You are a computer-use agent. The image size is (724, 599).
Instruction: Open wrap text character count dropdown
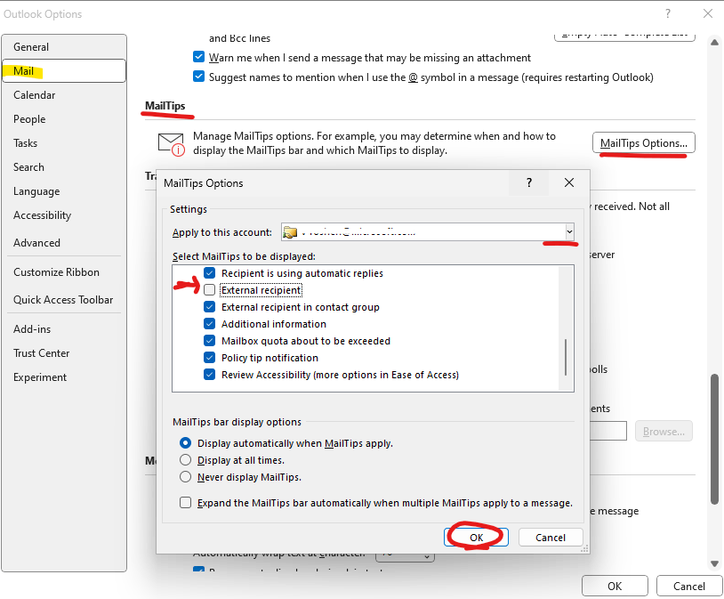point(427,556)
